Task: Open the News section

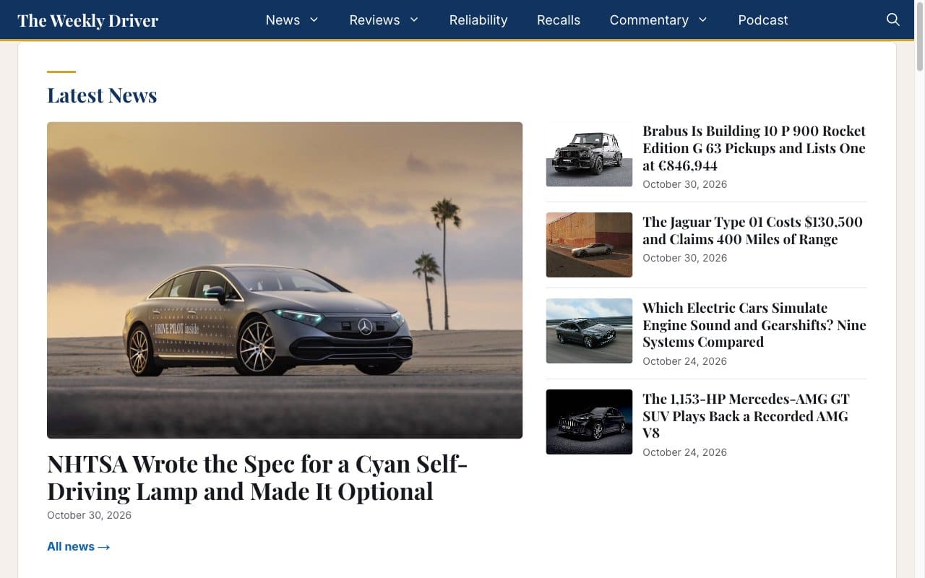Action: point(283,20)
